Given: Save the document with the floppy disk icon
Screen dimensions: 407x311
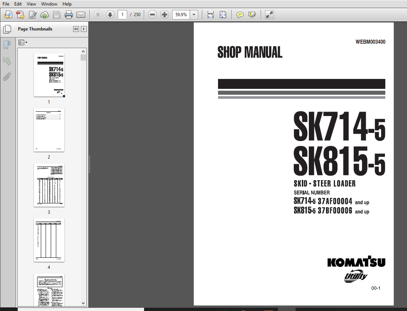Looking at the screenshot, I should 57,15.
